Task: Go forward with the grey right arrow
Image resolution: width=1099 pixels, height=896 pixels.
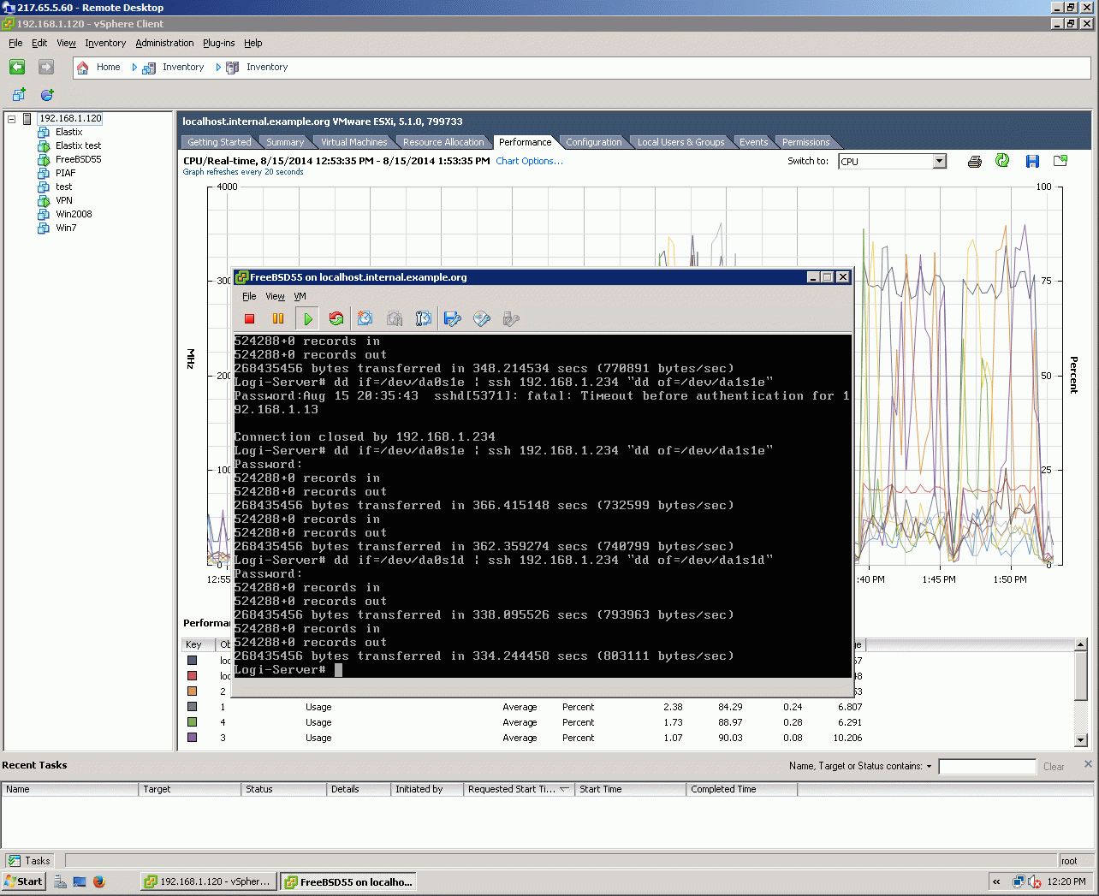Action: tap(46, 67)
